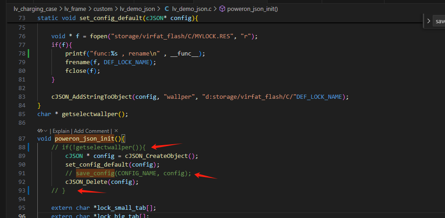Click the Add Comment code lens link

coord(91,131)
